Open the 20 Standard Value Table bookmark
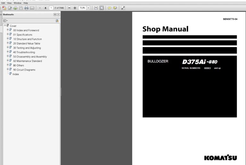Viewport: 246px width, 165px height. coord(27,43)
